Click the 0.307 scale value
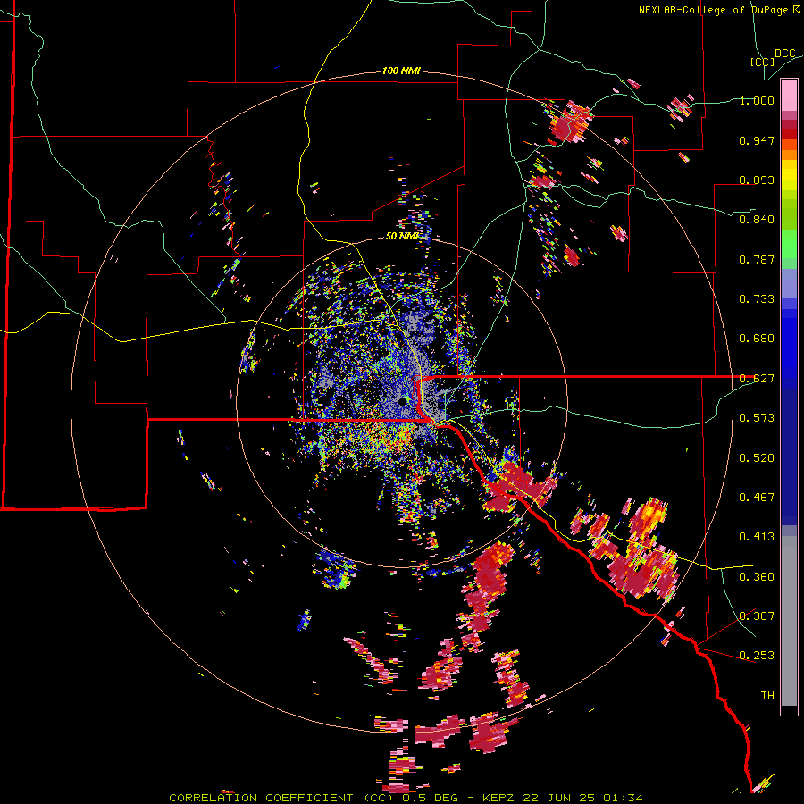 (757, 616)
